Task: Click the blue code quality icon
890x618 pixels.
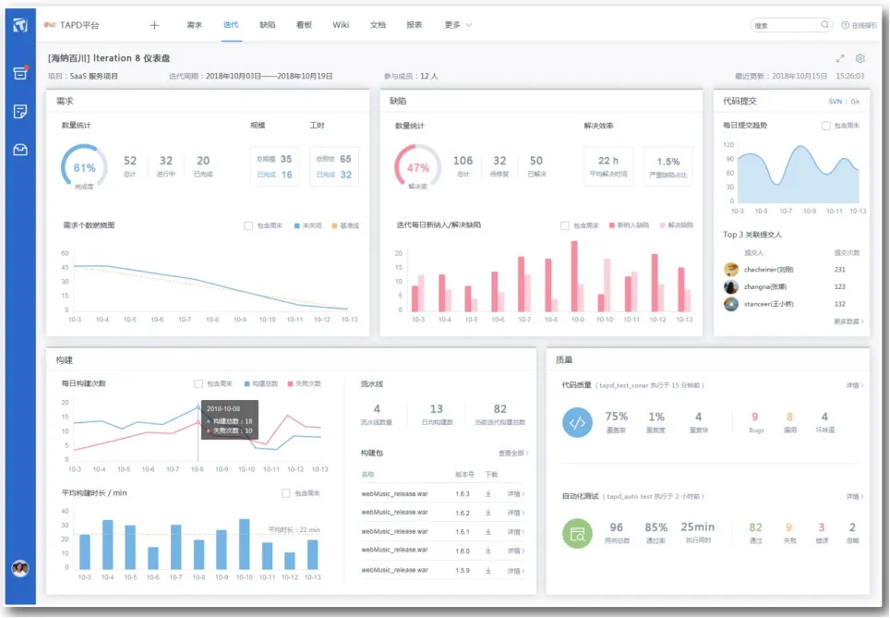Action: point(577,422)
